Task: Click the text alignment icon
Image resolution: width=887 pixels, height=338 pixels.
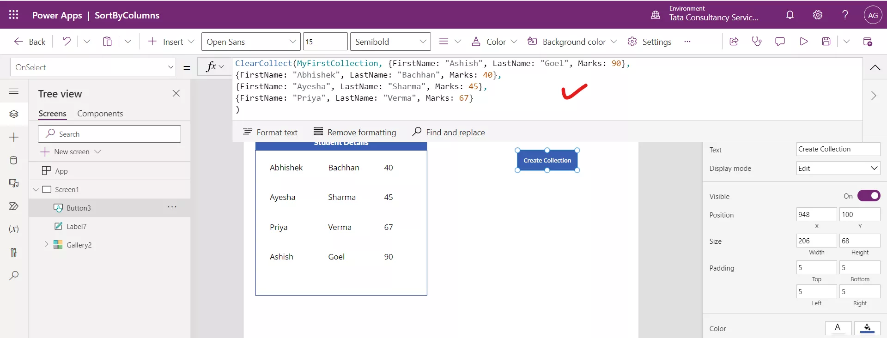Action: click(443, 42)
